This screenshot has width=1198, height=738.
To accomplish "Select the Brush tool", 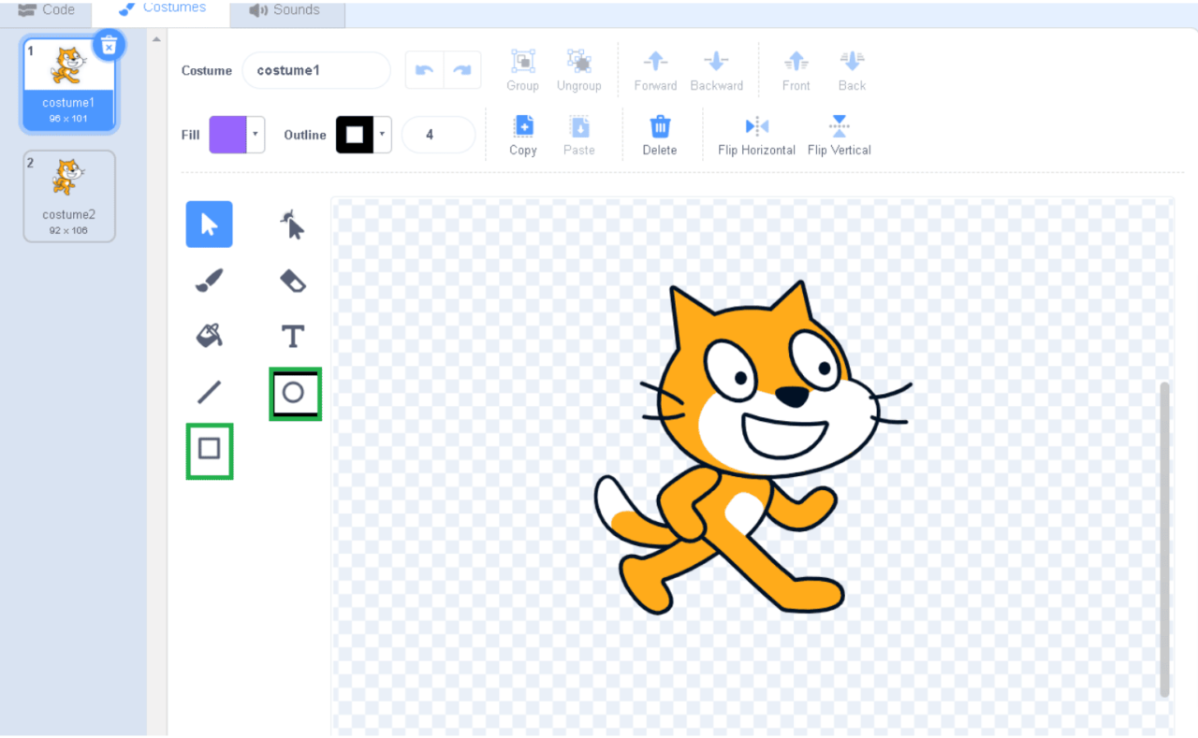I will point(209,281).
